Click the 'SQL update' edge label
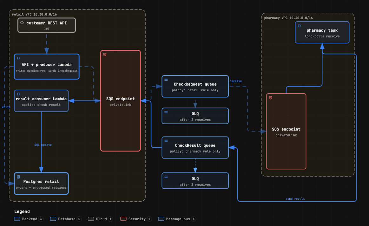Image resolution: width=369 pixels, height=226 pixels. [x=43, y=145]
